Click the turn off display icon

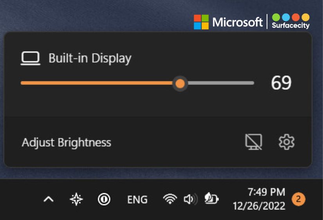(253, 142)
